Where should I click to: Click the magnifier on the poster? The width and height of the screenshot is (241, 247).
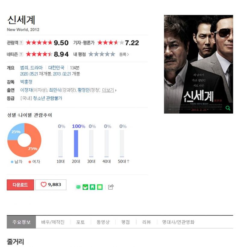228,108
